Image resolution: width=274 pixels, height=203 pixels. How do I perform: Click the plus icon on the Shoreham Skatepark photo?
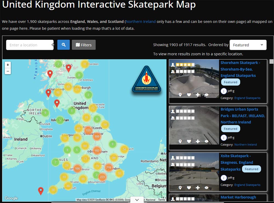(198, 95)
